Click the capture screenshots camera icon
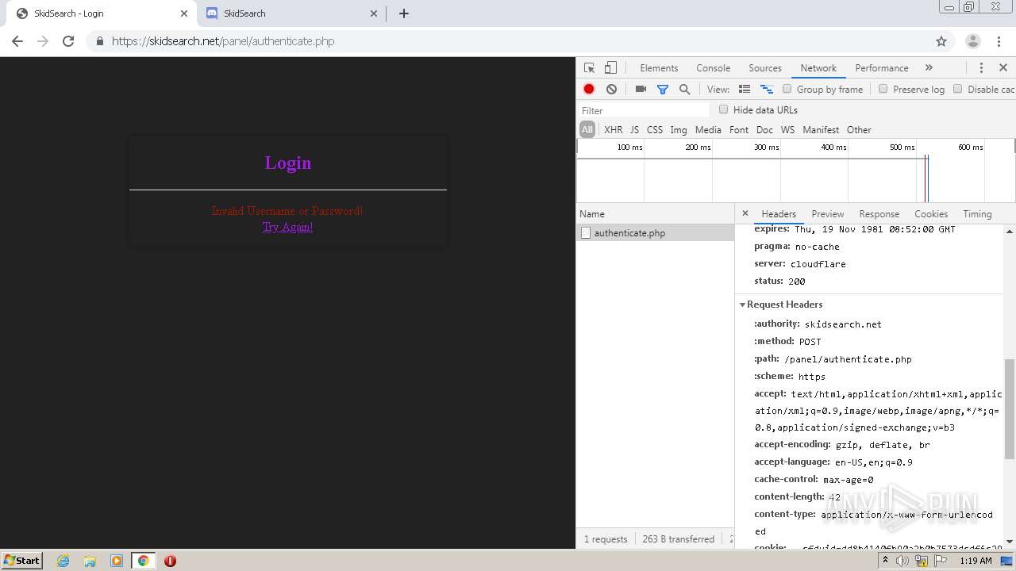This screenshot has width=1016, height=571. point(641,90)
